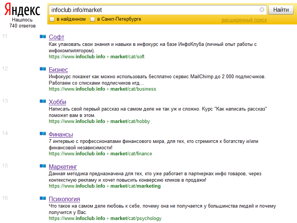297x223 pixels.
Task: Open the Хобби result title
Action: [57, 102]
